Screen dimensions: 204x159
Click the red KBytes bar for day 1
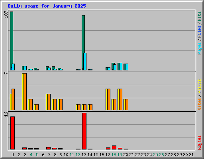pyautogui.click(x=12, y=133)
